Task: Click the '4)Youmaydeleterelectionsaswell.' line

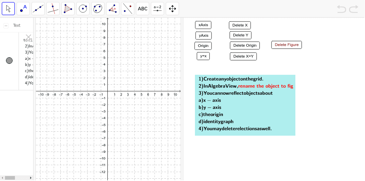Action: tap(235, 128)
